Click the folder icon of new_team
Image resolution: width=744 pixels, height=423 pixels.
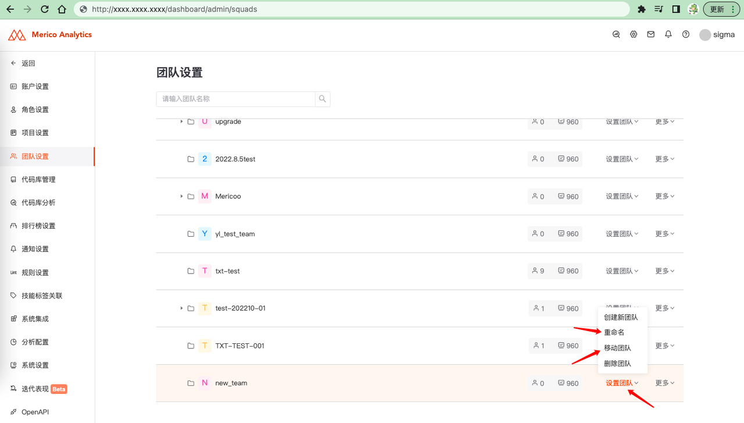(191, 383)
